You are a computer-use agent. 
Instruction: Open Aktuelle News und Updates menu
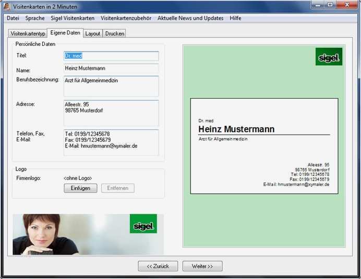click(x=190, y=18)
